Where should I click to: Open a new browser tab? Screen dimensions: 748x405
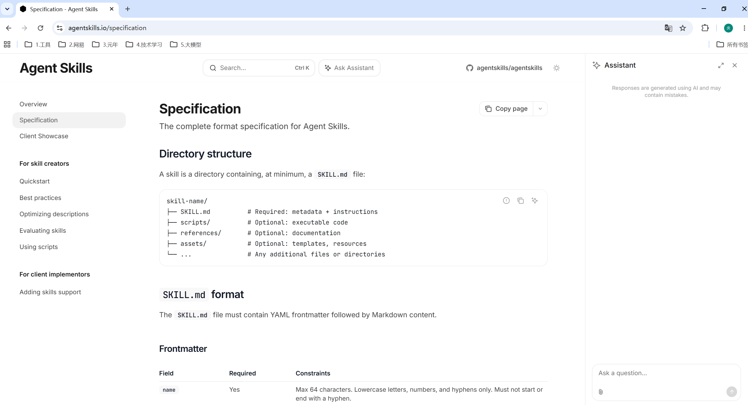coord(128,9)
